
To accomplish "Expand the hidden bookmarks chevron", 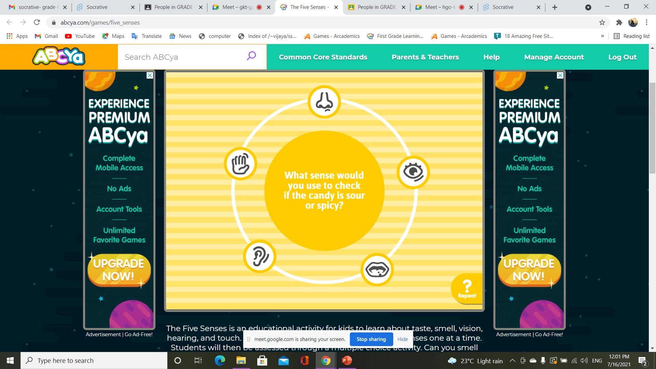I will (602, 36).
